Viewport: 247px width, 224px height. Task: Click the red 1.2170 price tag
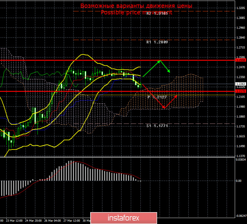241,91
